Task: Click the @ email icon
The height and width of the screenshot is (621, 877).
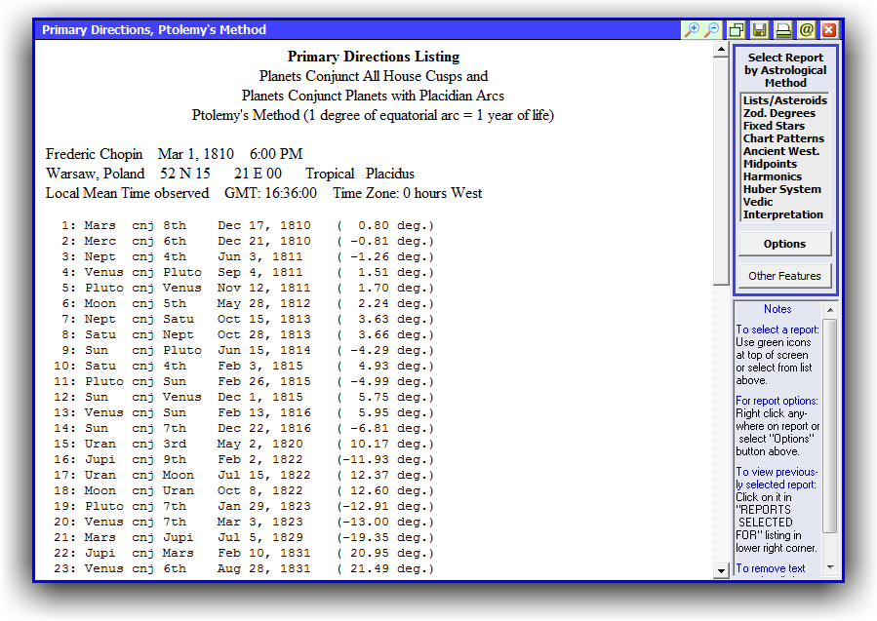Action: click(x=806, y=30)
